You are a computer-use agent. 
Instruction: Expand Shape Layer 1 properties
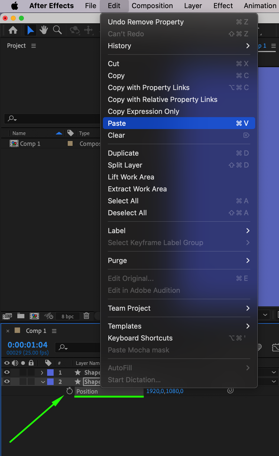[x=42, y=372]
